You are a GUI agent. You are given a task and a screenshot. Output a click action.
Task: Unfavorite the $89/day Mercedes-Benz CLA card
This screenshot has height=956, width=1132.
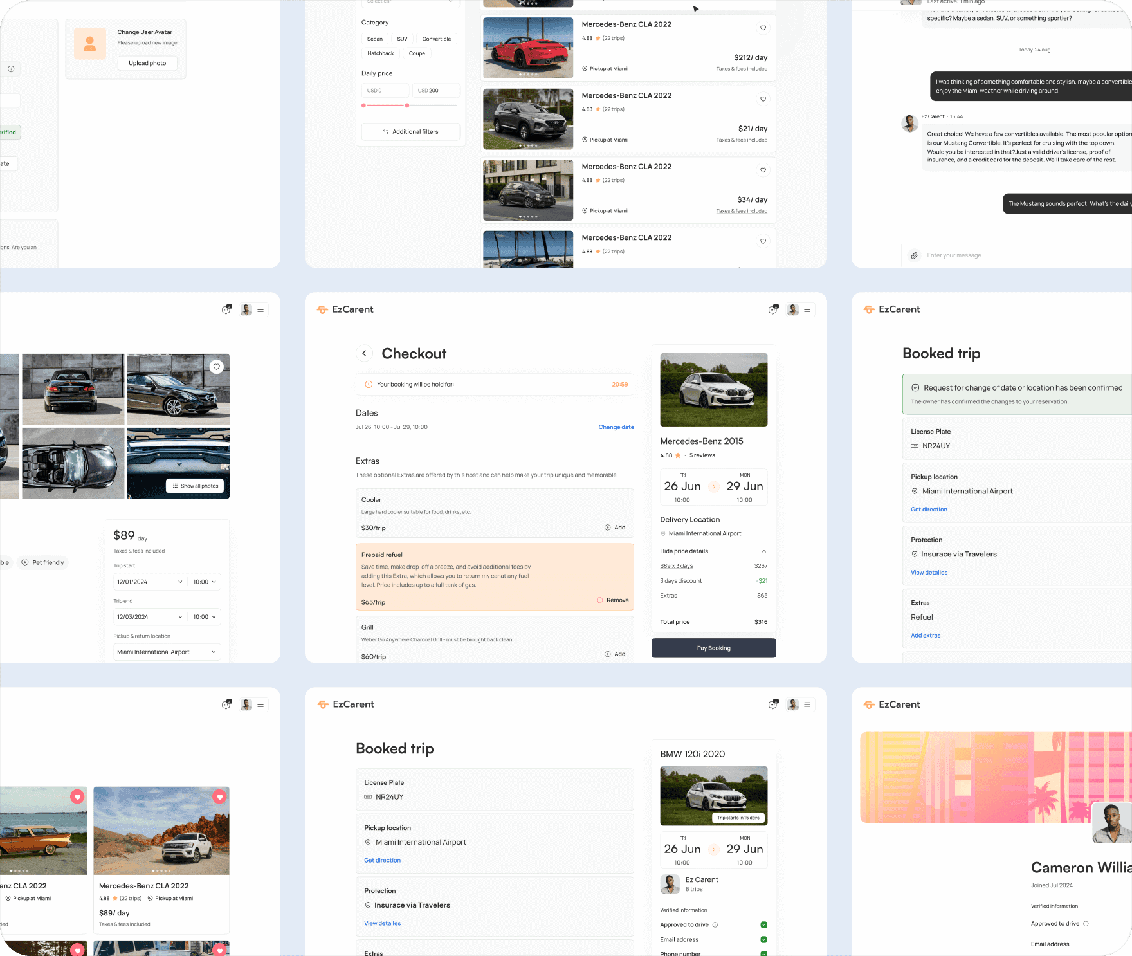(x=219, y=796)
